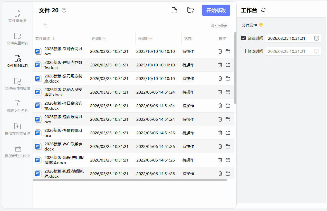This screenshot has height=211, width=327.
Task: Open folder of 流程-请假流程.docx
Action: (228, 174)
